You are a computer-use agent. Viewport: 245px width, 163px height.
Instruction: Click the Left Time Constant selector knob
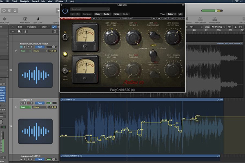click(154, 35)
